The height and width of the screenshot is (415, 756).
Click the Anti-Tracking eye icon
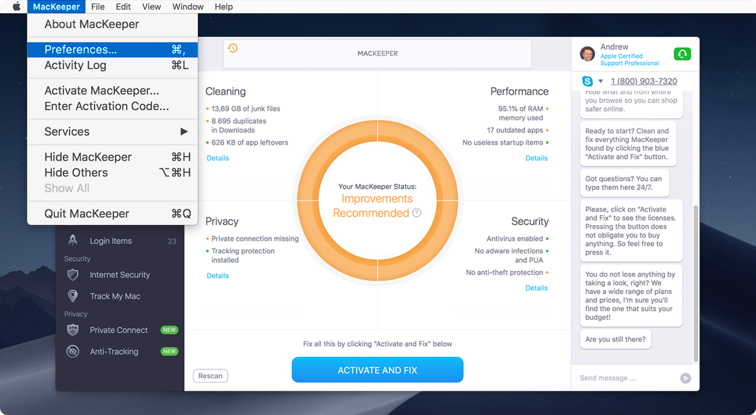click(73, 351)
